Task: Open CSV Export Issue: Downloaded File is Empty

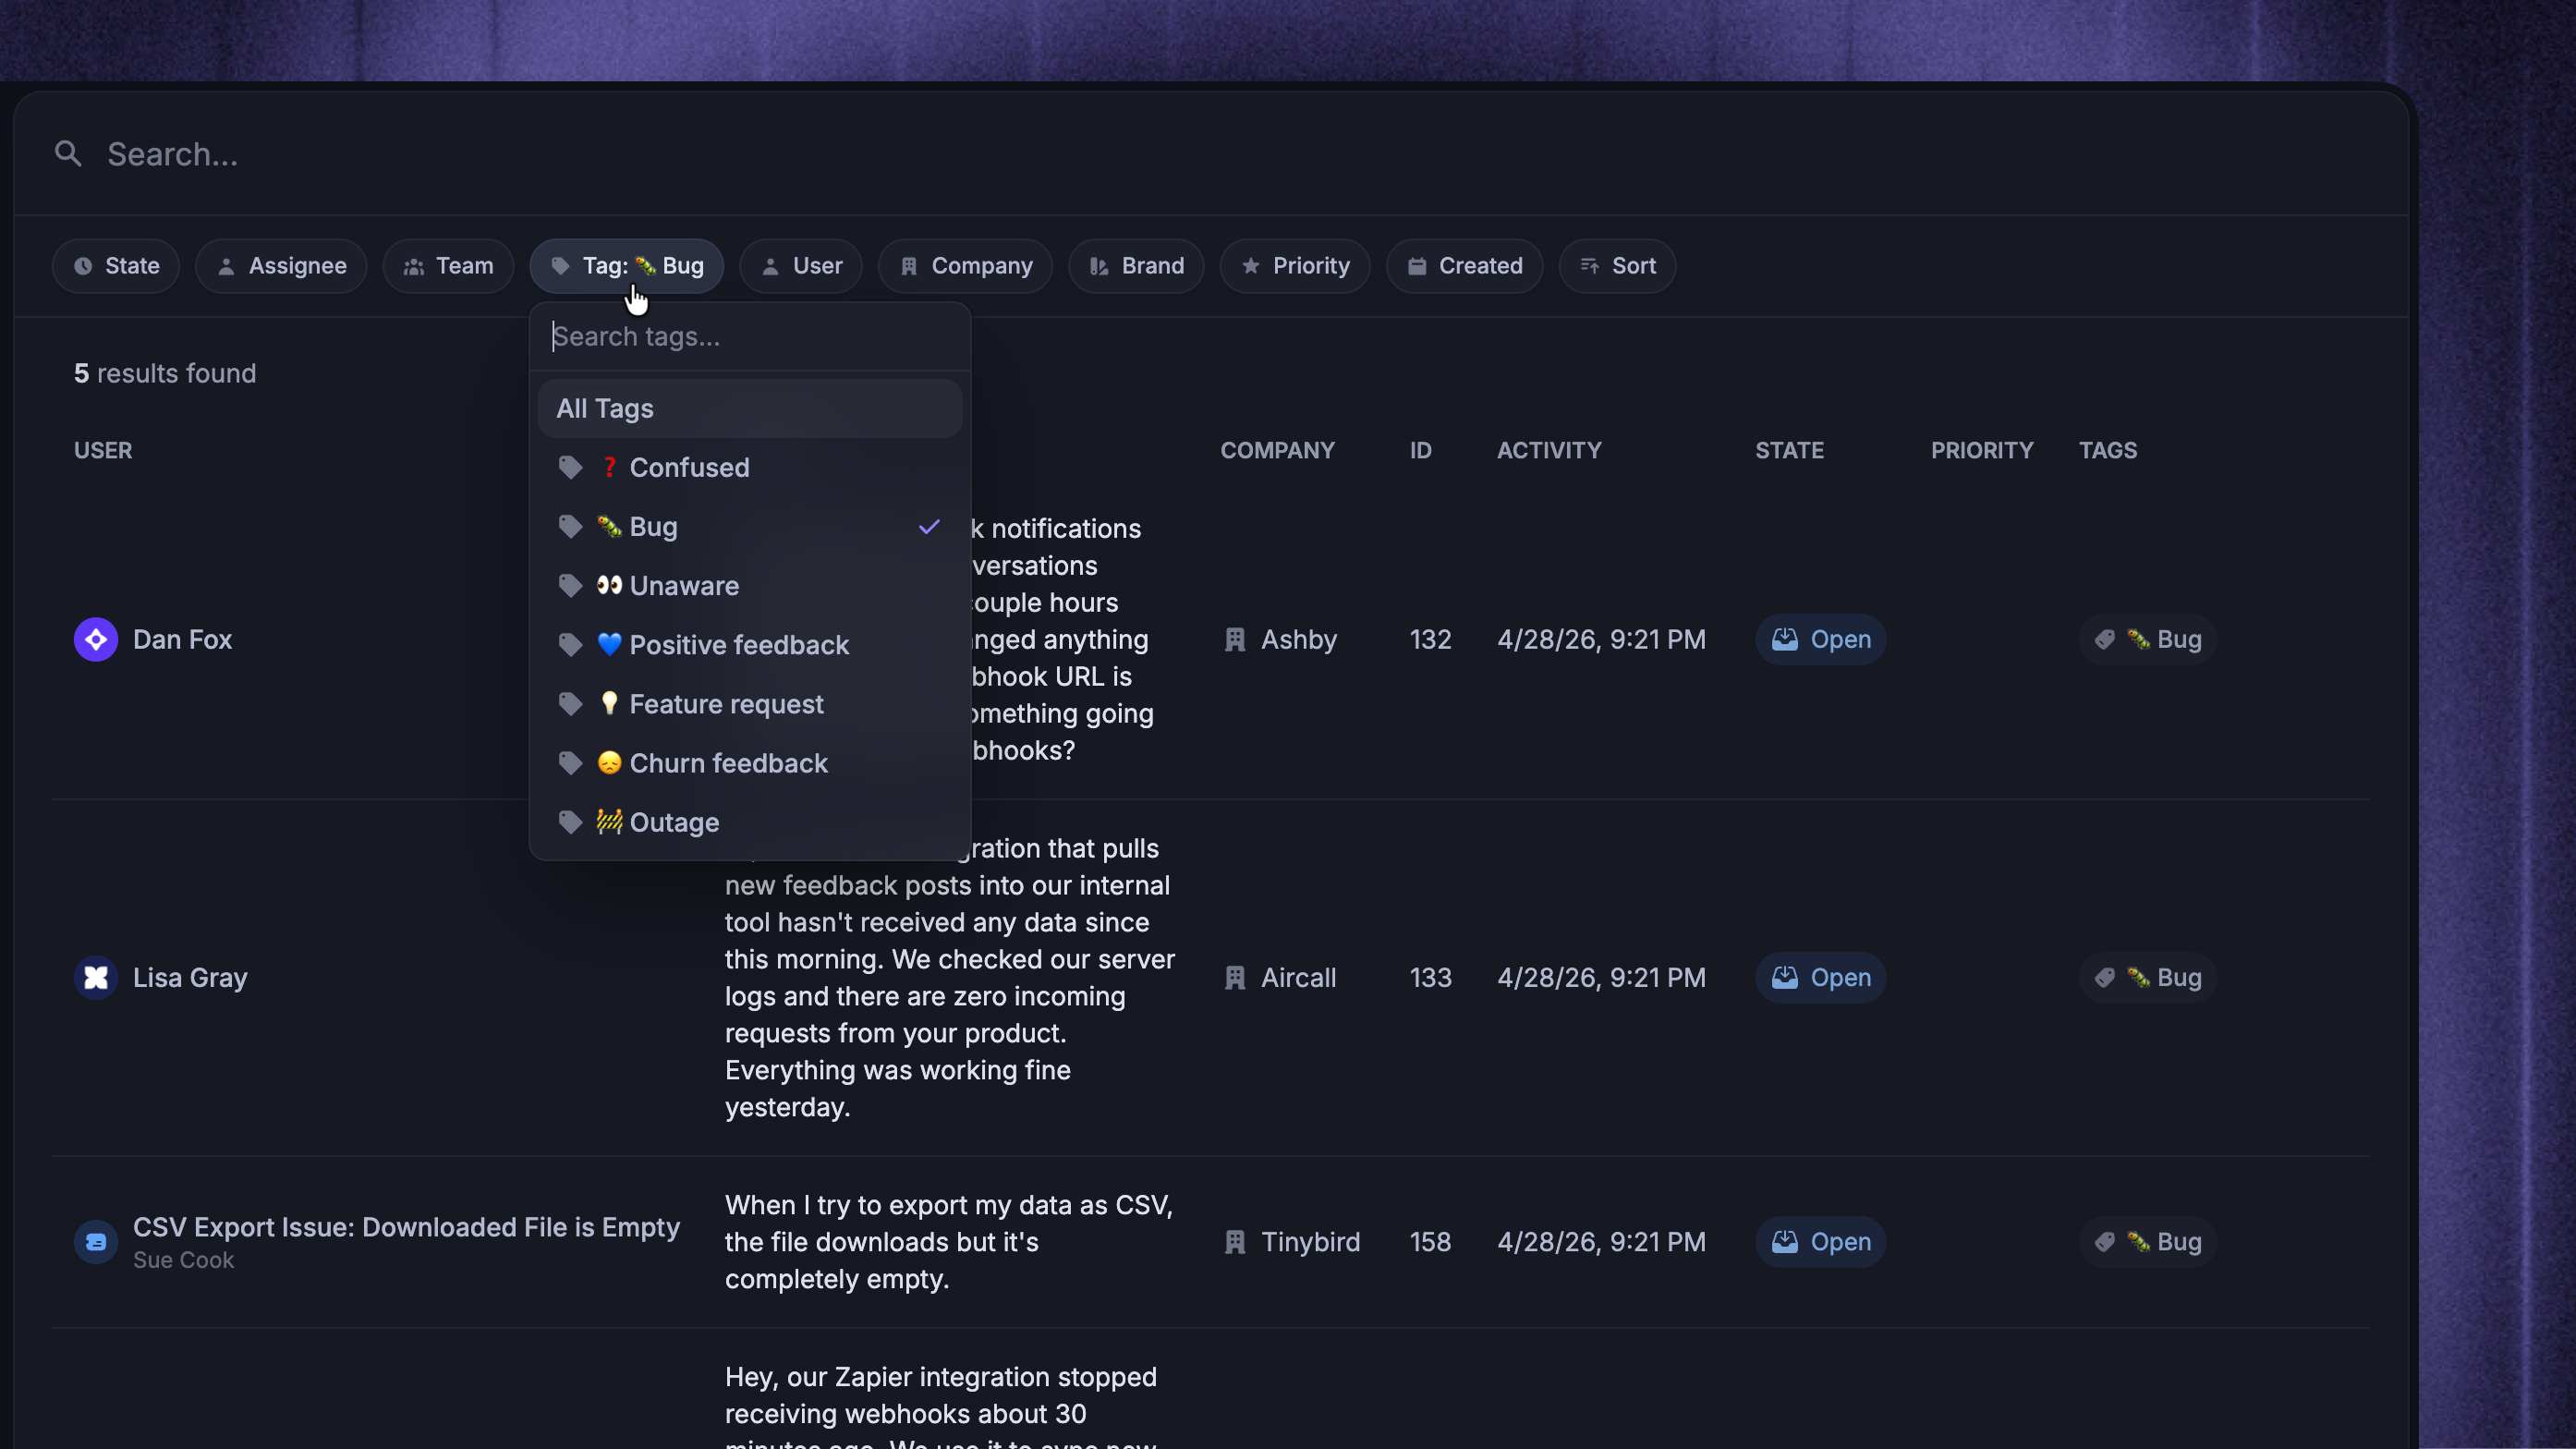Action: 406,1227
